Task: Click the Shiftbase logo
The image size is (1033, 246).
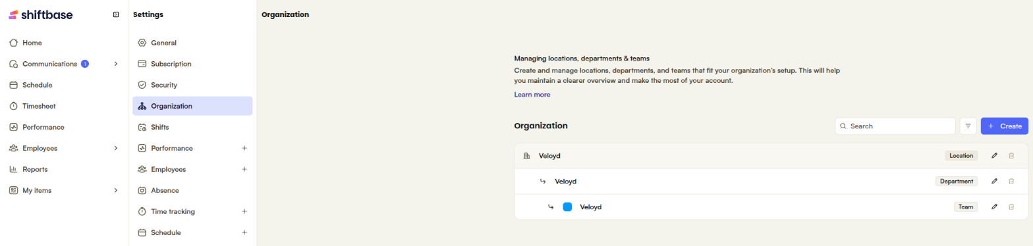Action: pos(40,14)
